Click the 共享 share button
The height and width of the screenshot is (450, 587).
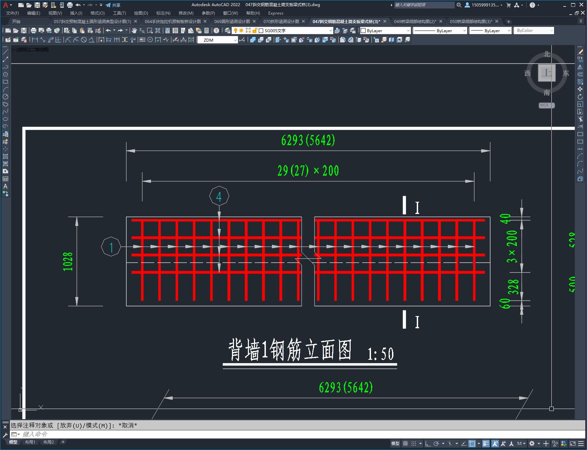pyautogui.click(x=113, y=5)
